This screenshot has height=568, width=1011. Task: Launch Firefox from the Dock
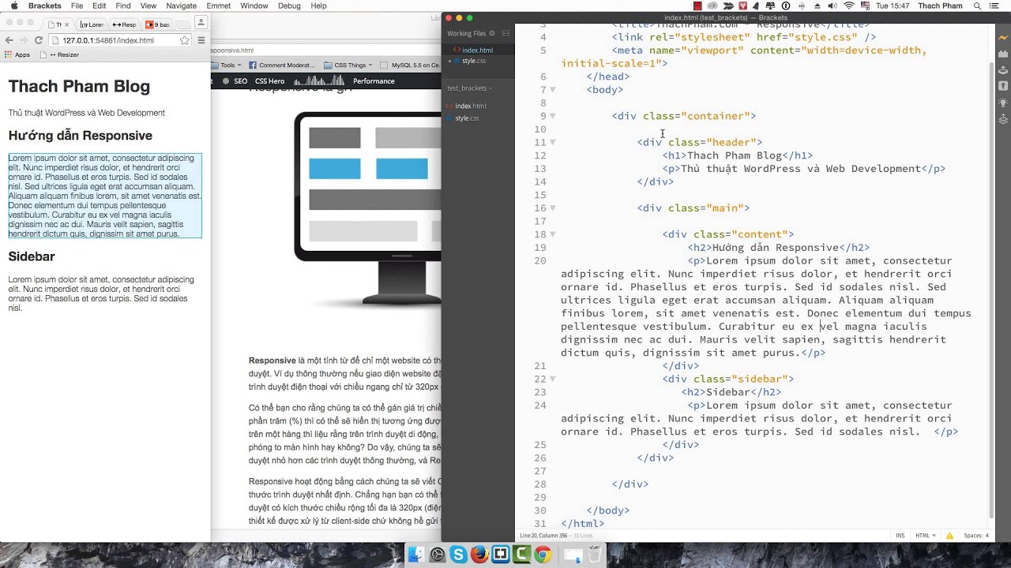coord(479,555)
